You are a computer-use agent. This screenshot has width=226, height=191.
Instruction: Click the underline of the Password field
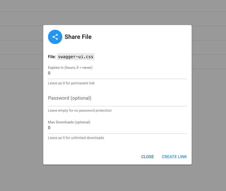[x=117, y=106]
